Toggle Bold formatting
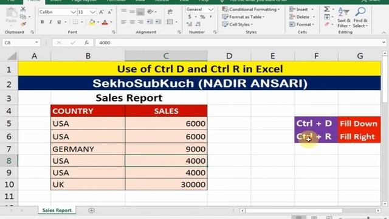389x219 pixels. tap(42, 22)
